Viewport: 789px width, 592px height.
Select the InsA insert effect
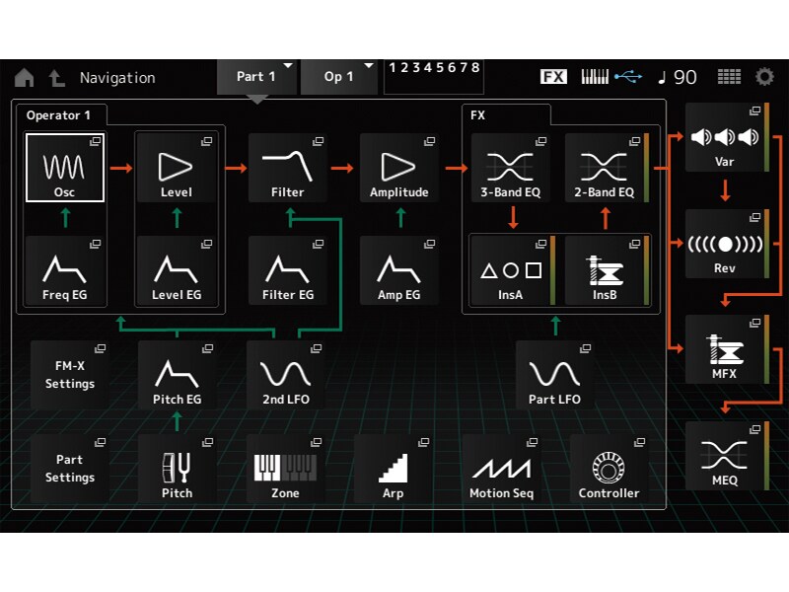(x=512, y=271)
